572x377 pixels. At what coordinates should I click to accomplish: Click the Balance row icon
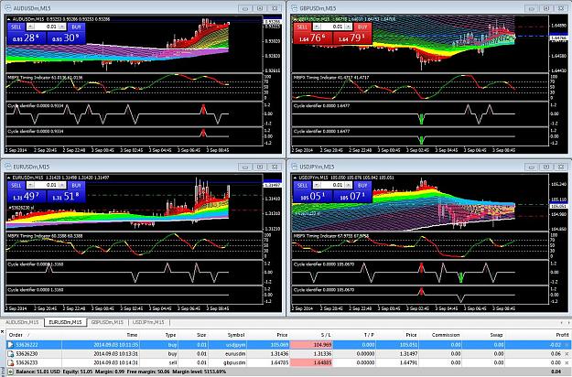10,372
